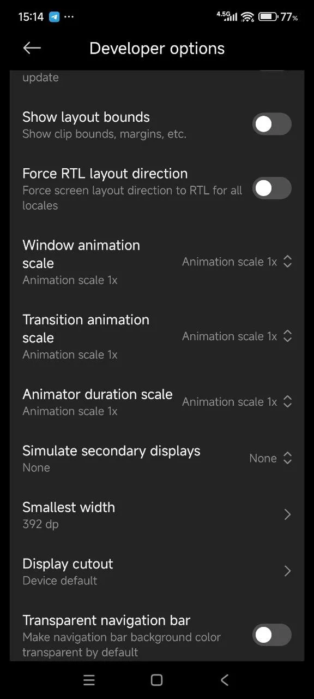Tap the battery indicator icon
This screenshot has width=314, height=699.
pyautogui.click(x=268, y=16)
